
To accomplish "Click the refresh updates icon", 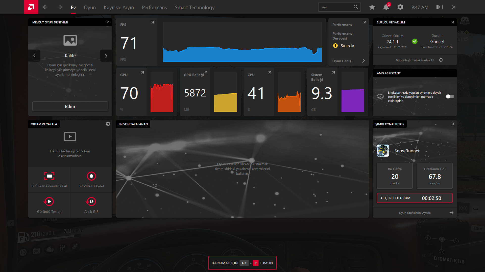I will 441,60.
